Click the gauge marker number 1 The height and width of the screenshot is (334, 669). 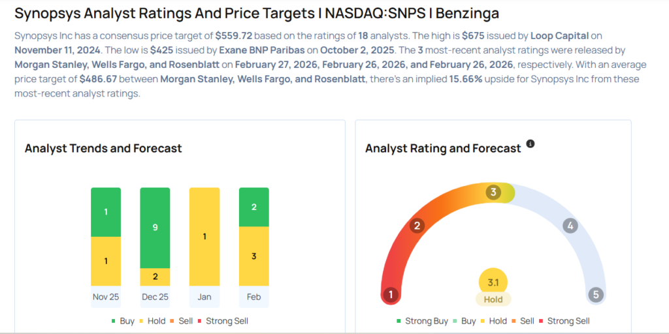[x=391, y=294]
